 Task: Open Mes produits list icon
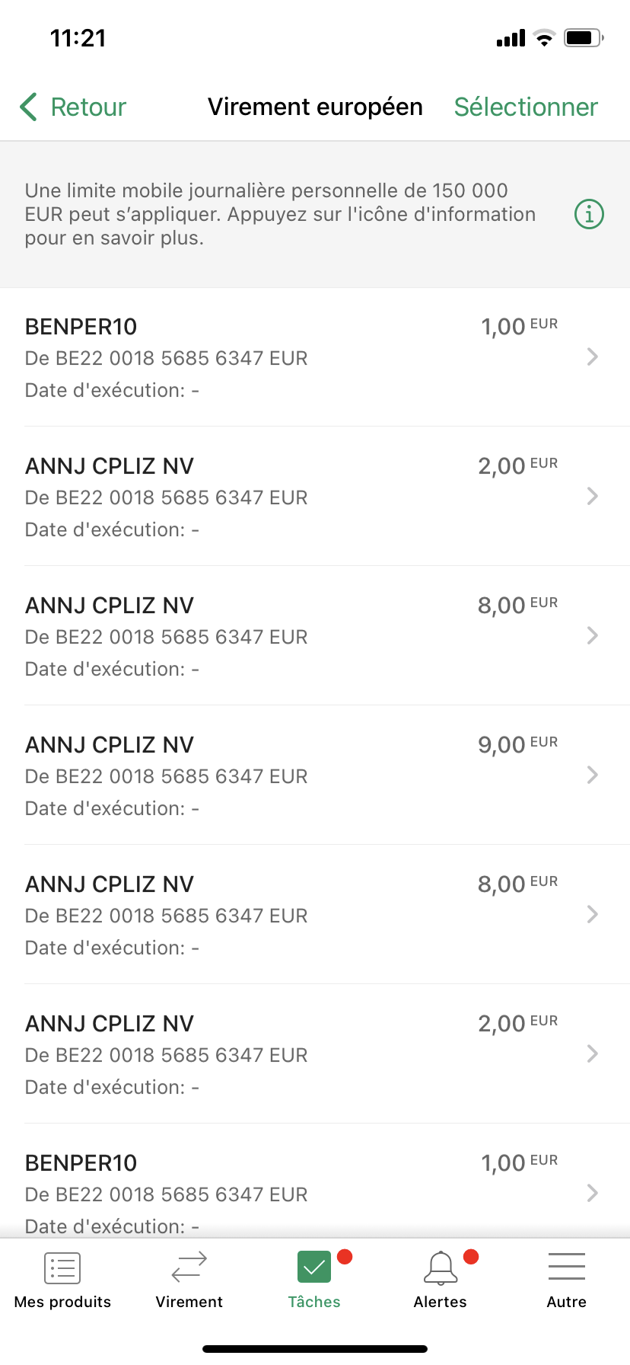click(62, 1268)
